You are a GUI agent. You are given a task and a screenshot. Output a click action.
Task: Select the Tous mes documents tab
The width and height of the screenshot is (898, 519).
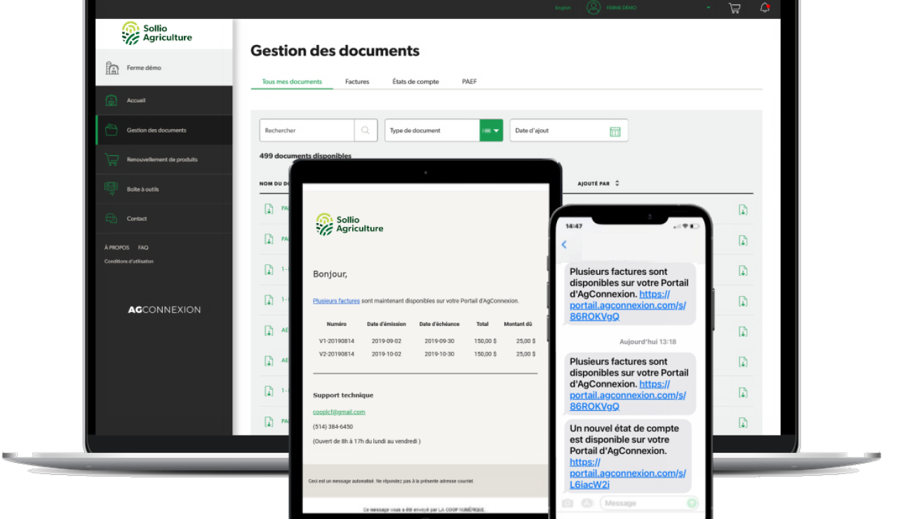click(292, 81)
